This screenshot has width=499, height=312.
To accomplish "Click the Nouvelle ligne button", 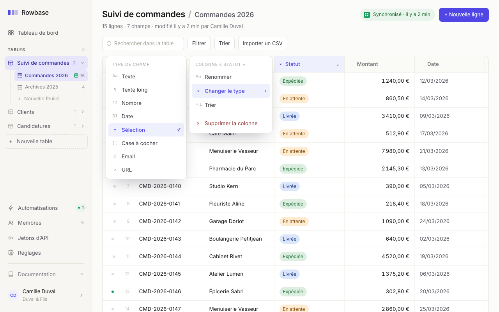I will [464, 15].
